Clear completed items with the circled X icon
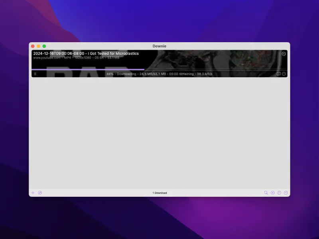Screen dimensions: 319x239 point(272,193)
